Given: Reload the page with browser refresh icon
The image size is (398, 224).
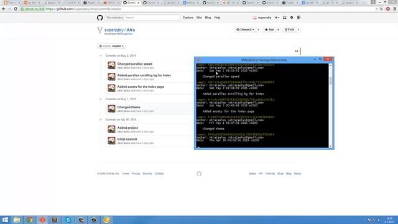Looking at the screenshot, I should pos(16,9).
